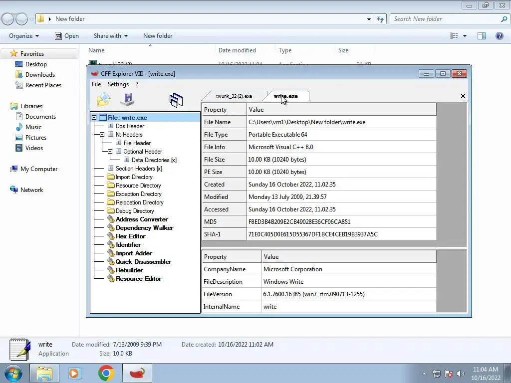Select the Dos Header tree node
This screenshot has height=383, width=511.
coord(130,126)
